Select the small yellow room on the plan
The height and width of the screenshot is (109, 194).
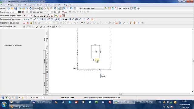pos(97,60)
